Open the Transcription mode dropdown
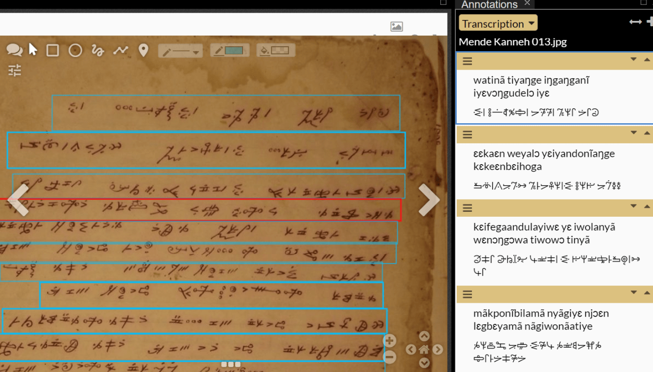Image resolution: width=653 pixels, height=372 pixels. 498,23
